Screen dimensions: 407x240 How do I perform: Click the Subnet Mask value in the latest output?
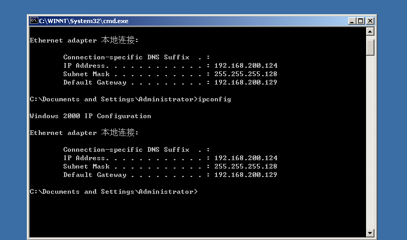(246, 166)
